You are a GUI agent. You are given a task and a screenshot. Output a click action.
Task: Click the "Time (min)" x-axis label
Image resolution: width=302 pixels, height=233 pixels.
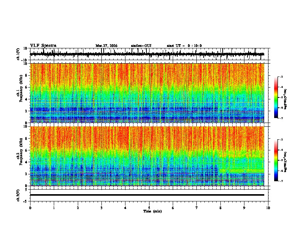(153, 211)
